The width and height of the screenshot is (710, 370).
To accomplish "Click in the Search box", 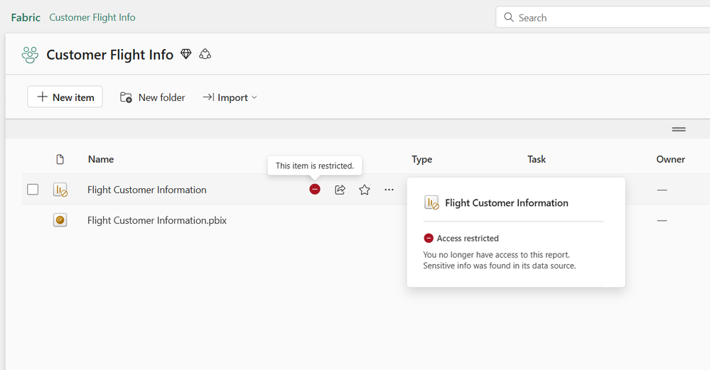I will [604, 18].
